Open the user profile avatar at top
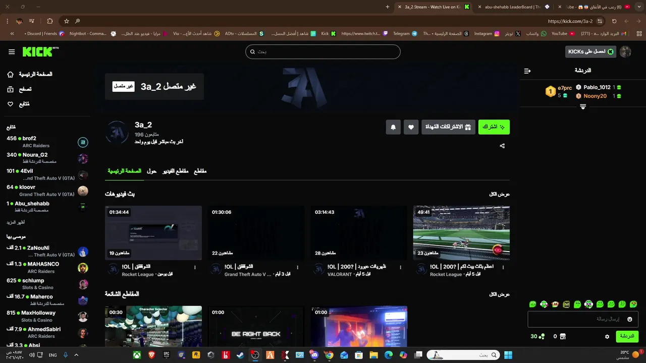The height and width of the screenshot is (363, 646). [x=625, y=52]
